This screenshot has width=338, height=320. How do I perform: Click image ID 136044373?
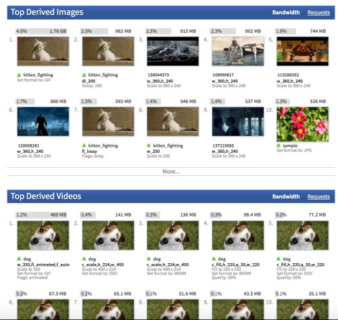coord(158,75)
